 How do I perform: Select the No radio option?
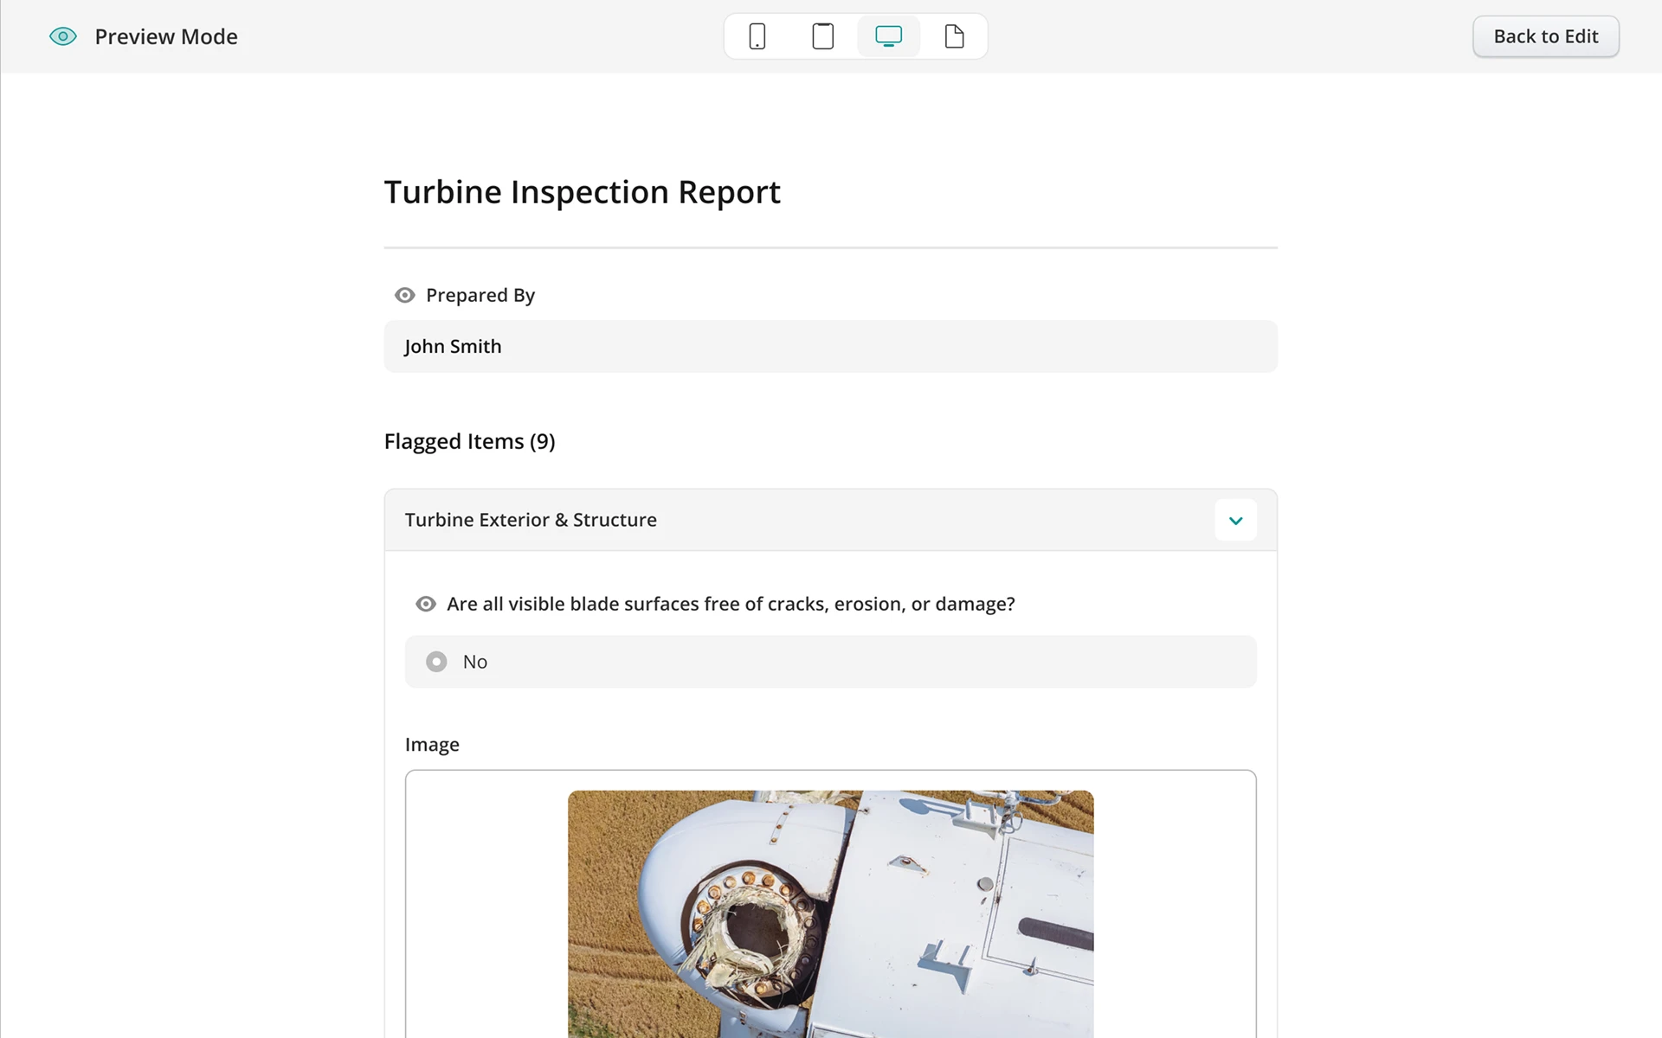point(436,662)
